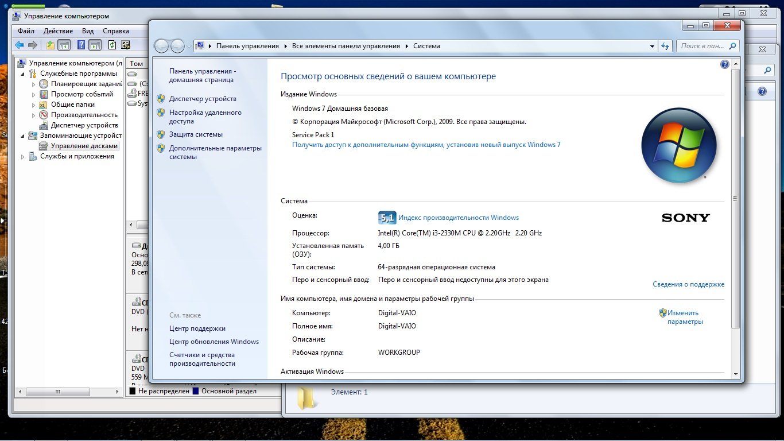Open Центр обновления Windows link
Image resolution: width=784 pixels, height=441 pixels.
214,342
